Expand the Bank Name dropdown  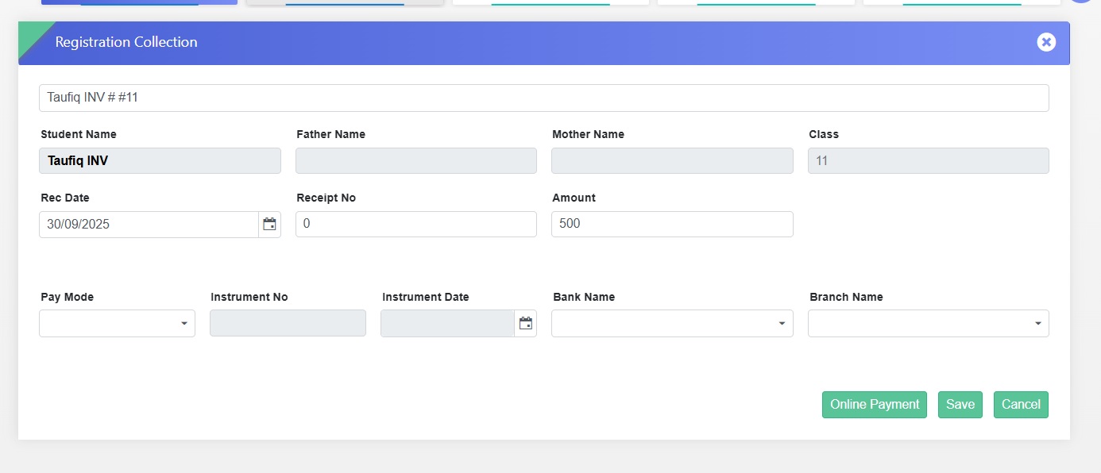(671, 323)
